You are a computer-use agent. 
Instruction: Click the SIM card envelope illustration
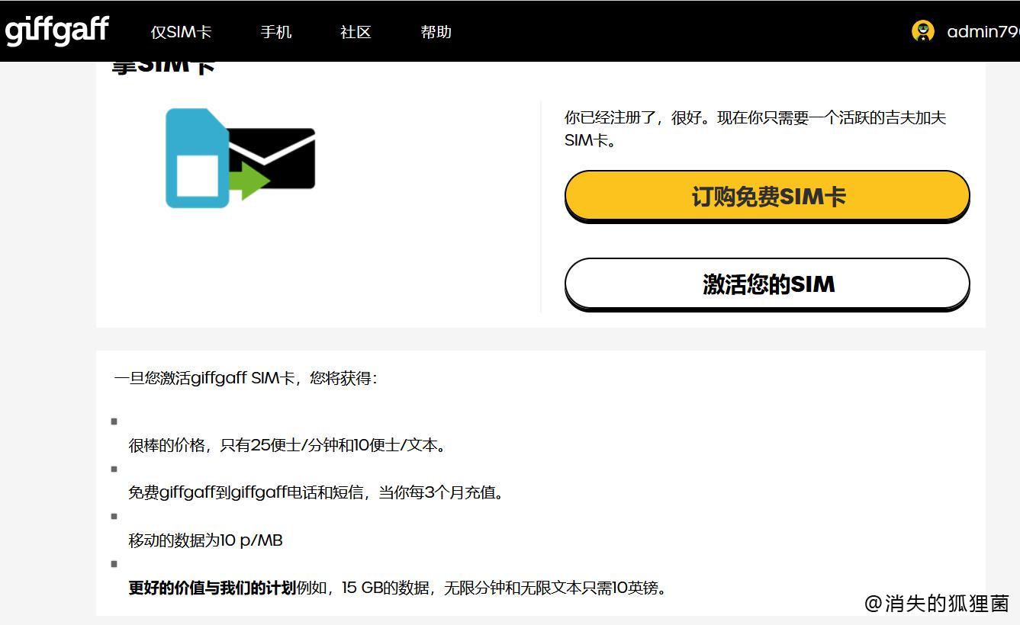pyautogui.click(x=240, y=159)
